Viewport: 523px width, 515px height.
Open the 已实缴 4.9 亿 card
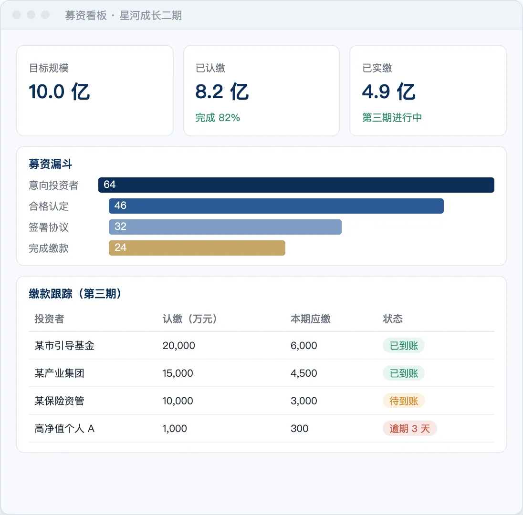click(x=428, y=91)
